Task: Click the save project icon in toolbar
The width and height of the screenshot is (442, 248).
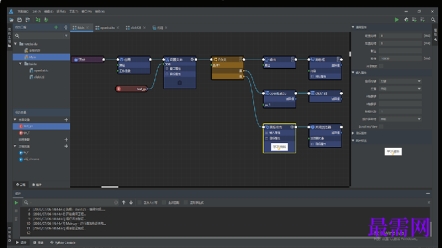Action: (19, 20)
